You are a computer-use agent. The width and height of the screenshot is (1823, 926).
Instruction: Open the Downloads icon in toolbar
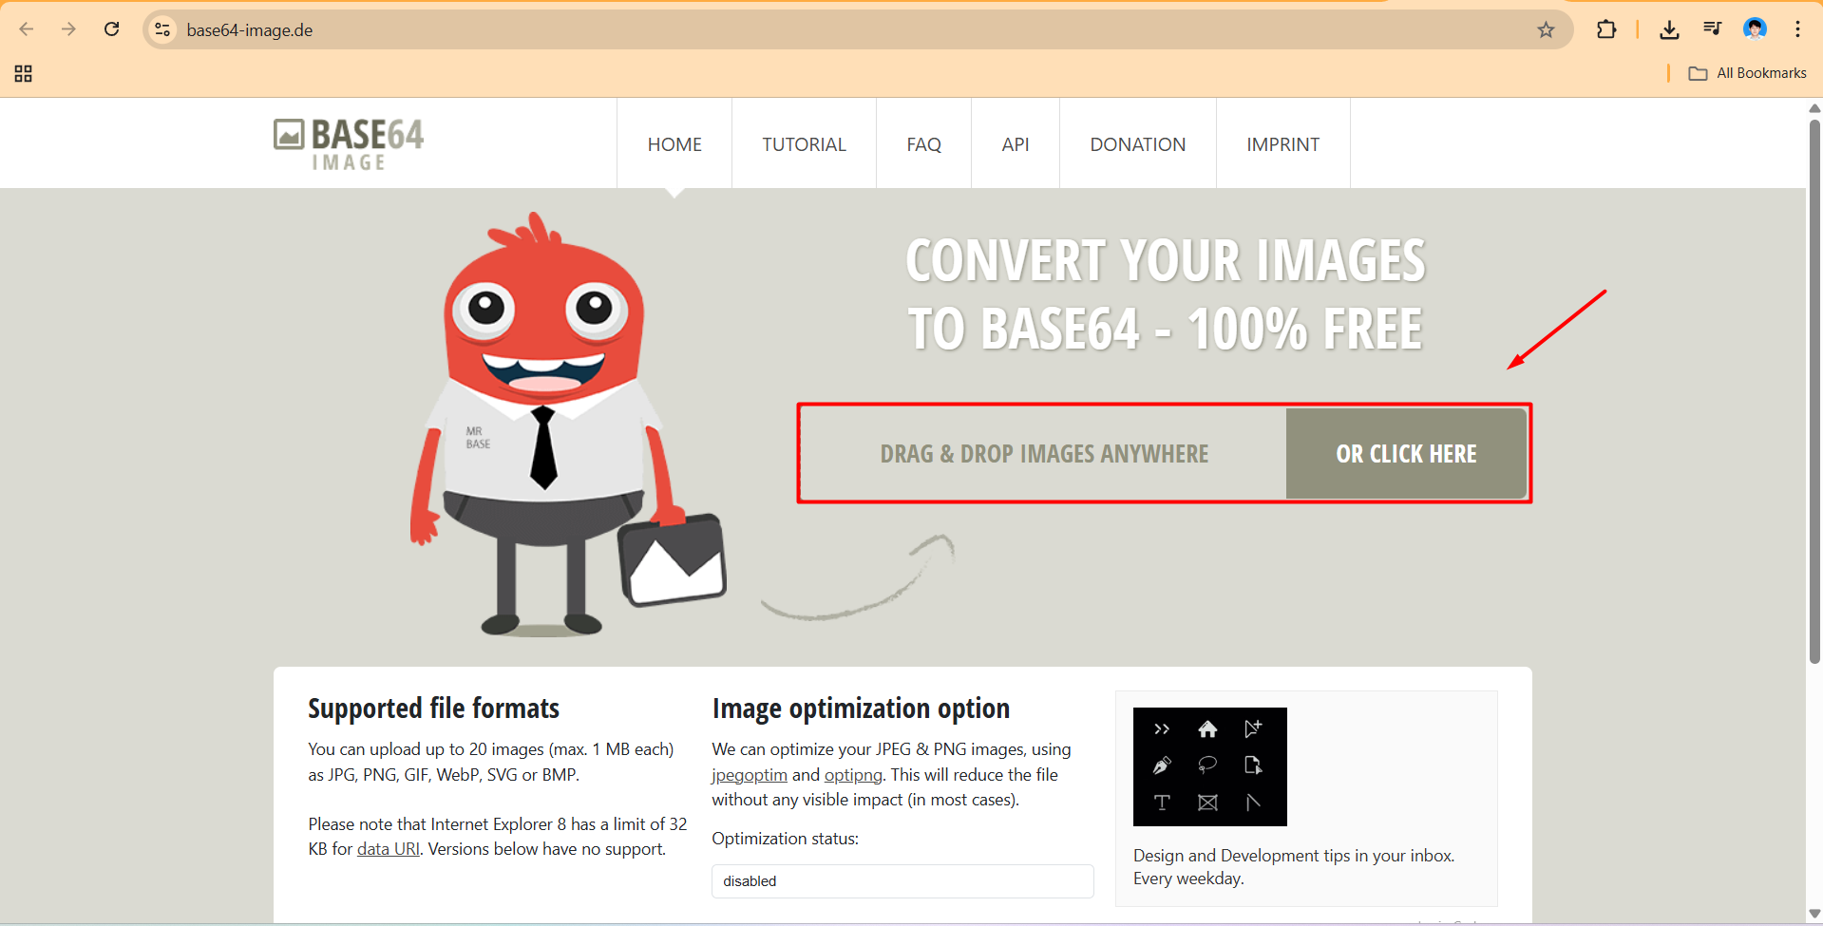(x=1669, y=29)
